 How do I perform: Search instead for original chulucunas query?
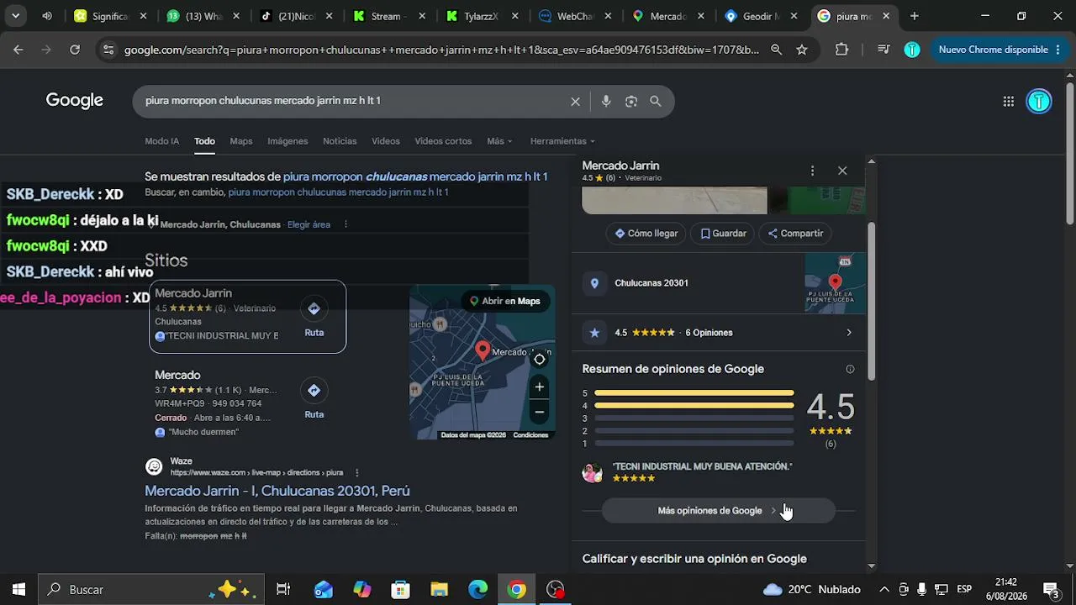(338, 192)
